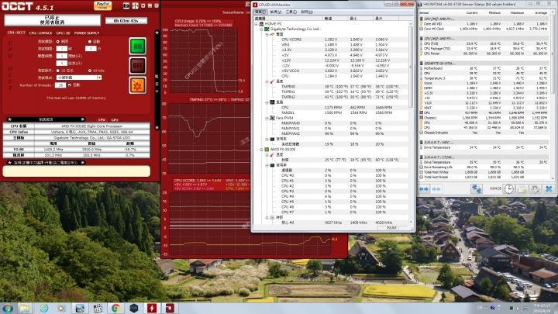Open Internet Explorer from taskbar
Screen dimensions: 558x314
click(x=43, y=309)
